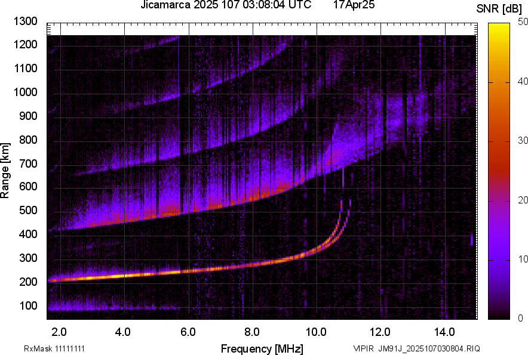Viewport: 528px width, 355px height.
Task: Click the ionogram plot area
Action: tap(262, 171)
